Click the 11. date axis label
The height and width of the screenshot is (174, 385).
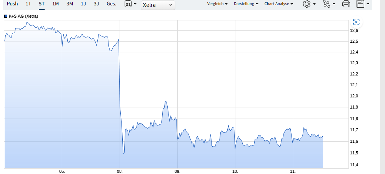(293, 171)
